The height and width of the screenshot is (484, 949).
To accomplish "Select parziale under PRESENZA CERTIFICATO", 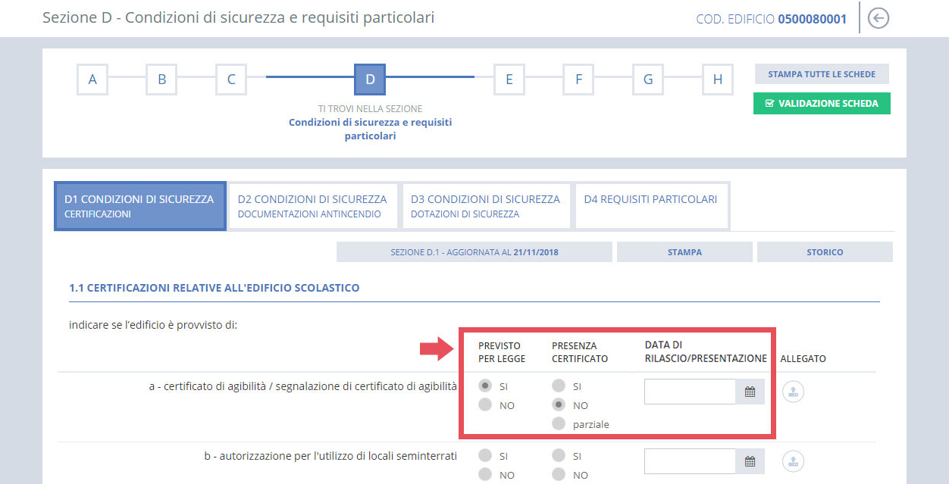I will coord(559,423).
